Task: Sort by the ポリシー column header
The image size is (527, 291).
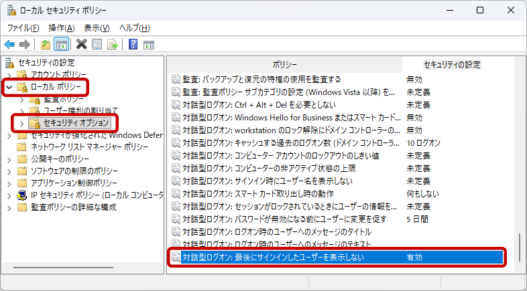Action: (284, 64)
